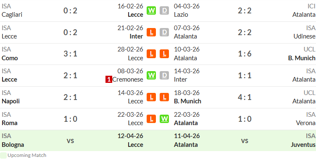The width and height of the screenshot is (316, 159).
Task: Click the Upcoming Match legend swatch
Action: coord(3,155)
